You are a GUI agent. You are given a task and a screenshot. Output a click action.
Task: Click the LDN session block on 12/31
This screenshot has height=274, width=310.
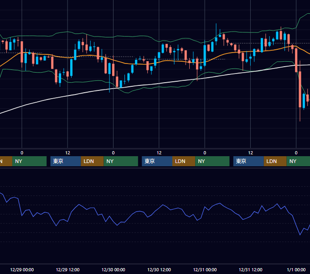pos(275,161)
